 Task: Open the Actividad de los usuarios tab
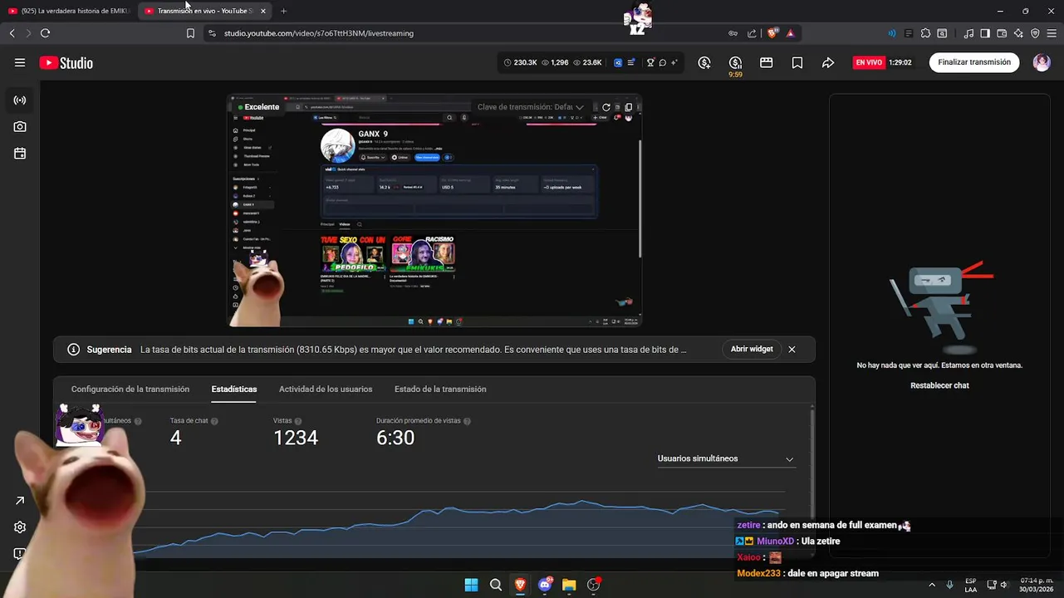click(326, 389)
